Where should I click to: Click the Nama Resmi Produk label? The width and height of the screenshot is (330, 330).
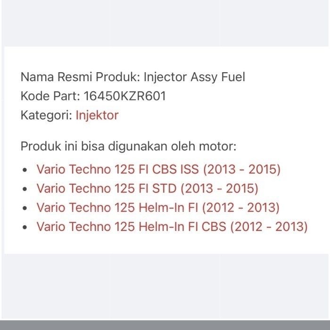pos(80,77)
